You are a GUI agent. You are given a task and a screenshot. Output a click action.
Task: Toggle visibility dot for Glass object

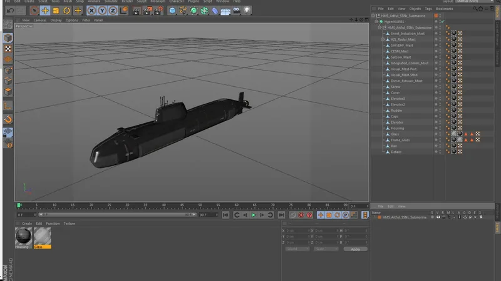[436, 133]
